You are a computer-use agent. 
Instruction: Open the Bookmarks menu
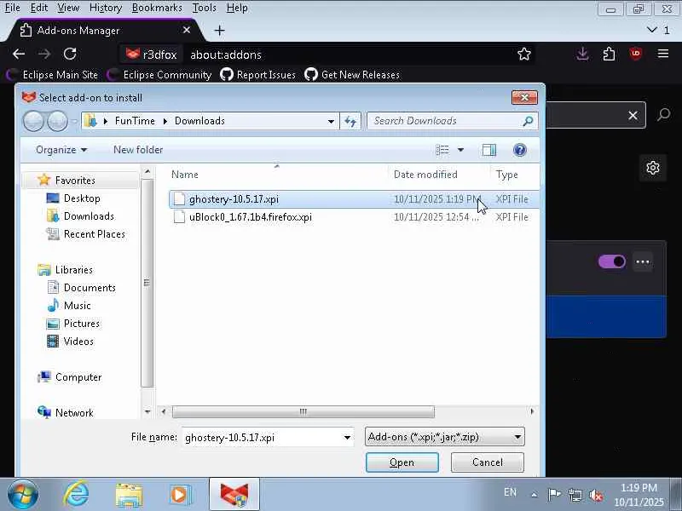[x=157, y=8]
